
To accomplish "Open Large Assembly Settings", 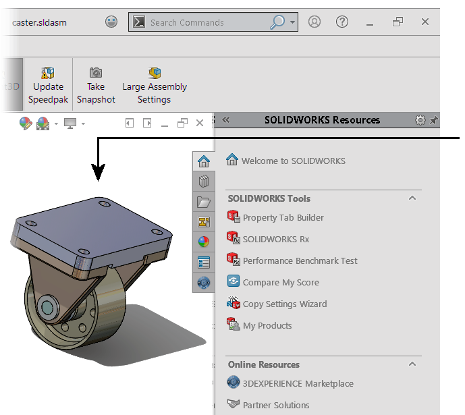I will (x=155, y=85).
